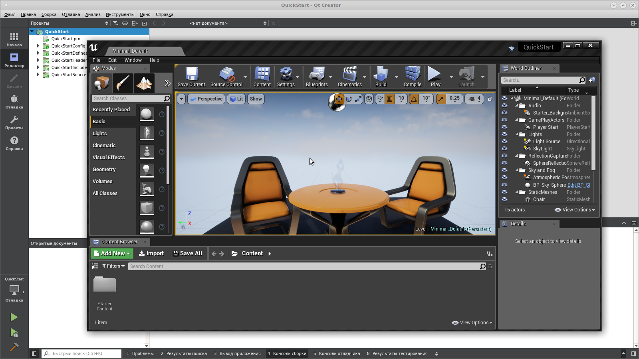Open Unreal File menu
This screenshot has width=639, height=359.
click(97, 60)
